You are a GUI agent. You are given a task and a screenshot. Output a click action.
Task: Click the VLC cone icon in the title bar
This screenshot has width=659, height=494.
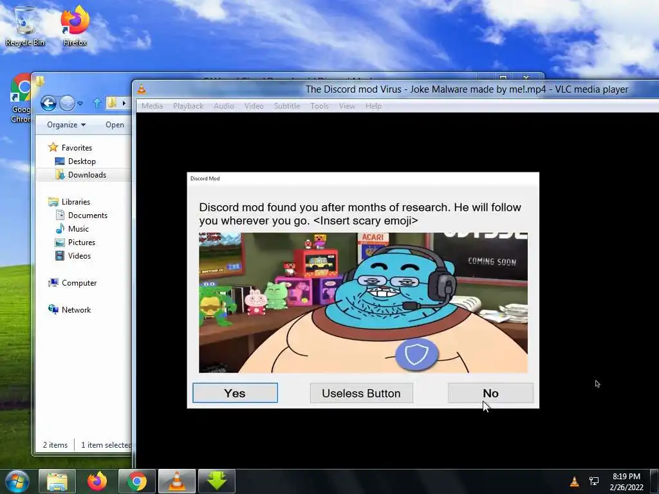point(142,89)
